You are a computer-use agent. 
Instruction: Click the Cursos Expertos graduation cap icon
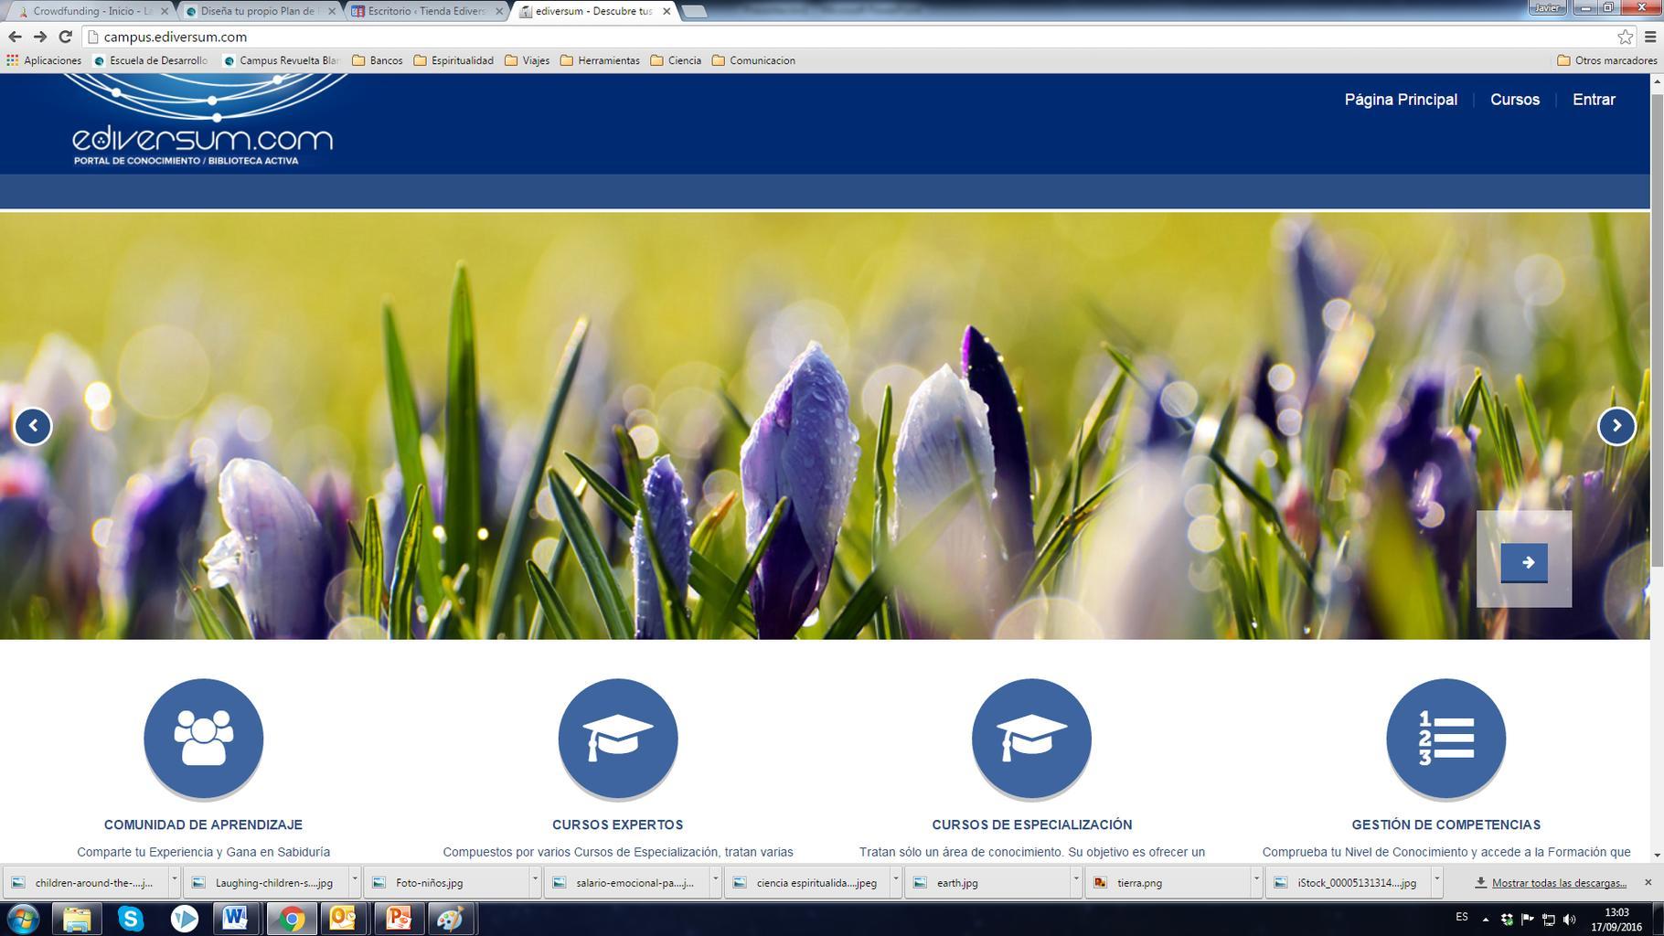coord(617,738)
